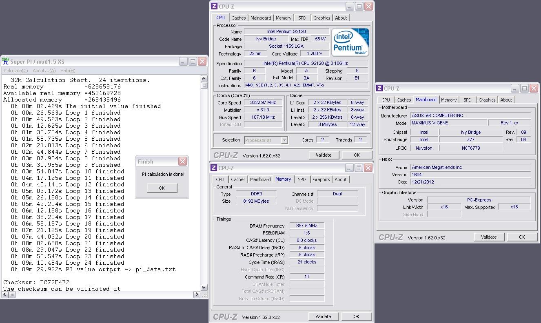Click OK in the top CPU-Z window
This screenshot has height=323, width=541.
click(357, 155)
